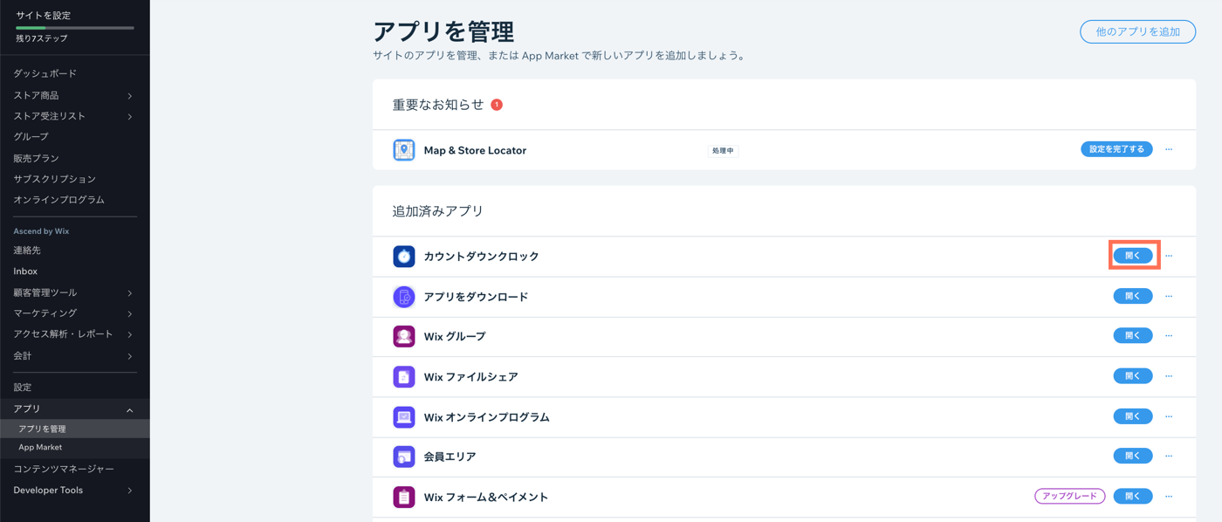The image size is (1222, 522).
Task: Expand the 会計 submenu chevron
Action: pos(130,356)
